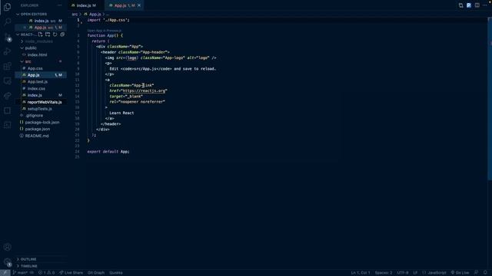Click the Go Live server button
Viewport: 492px width, 276px height.
(x=460, y=273)
